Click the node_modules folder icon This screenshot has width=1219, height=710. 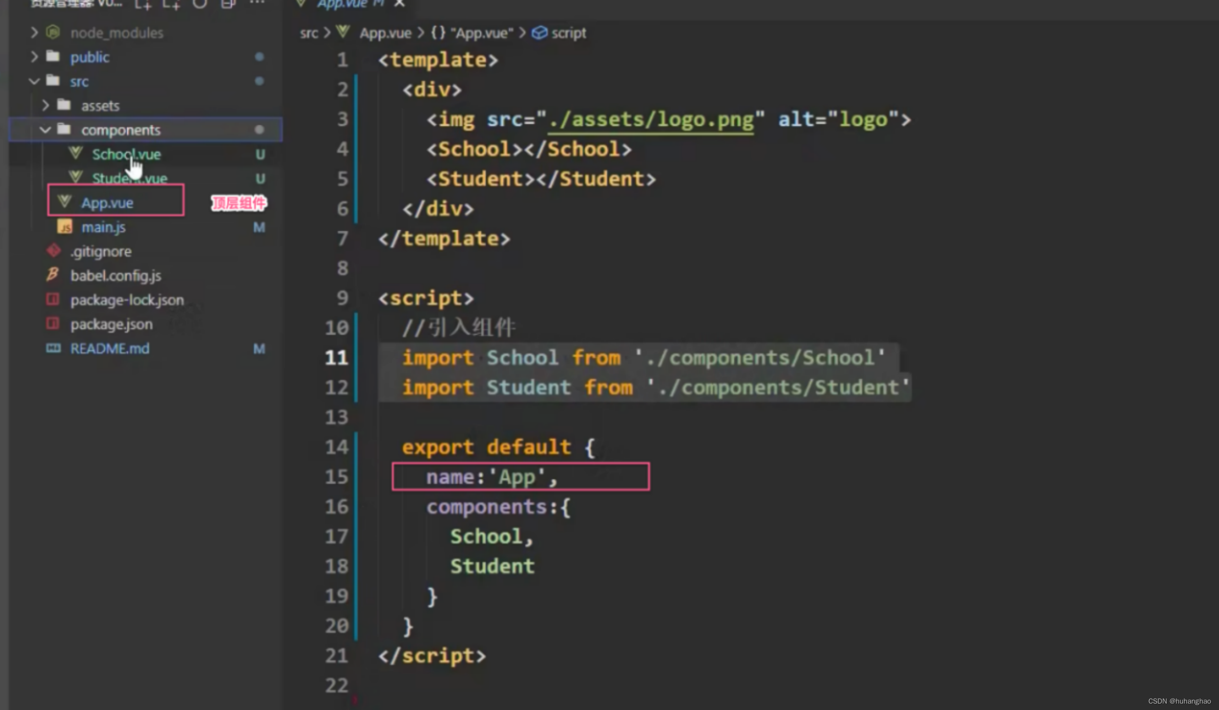53,33
